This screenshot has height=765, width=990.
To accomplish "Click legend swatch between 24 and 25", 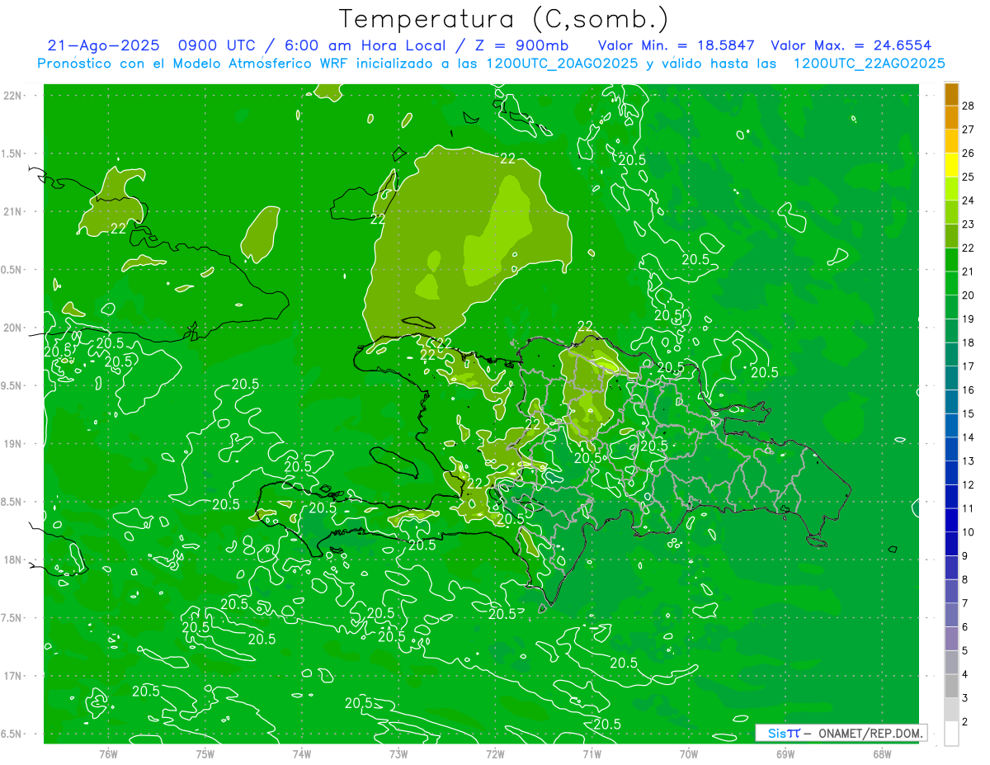I will pyautogui.click(x=951, y=189).
